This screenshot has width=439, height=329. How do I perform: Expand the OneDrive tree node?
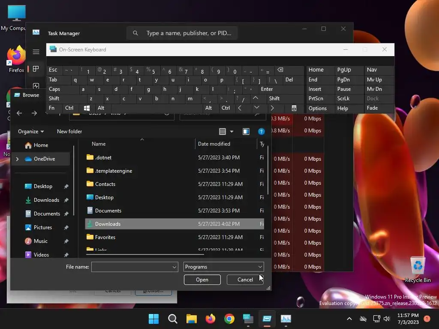pyautogui.click(x=17, y=159)
